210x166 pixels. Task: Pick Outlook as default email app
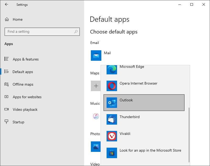coord(144,103)
